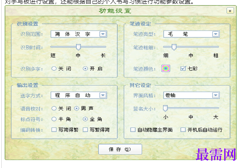Image resolution: width=244 pixels, height=168 pixels.
Task: Click the 签名大小 slider thumb
Action: (165, 109)
